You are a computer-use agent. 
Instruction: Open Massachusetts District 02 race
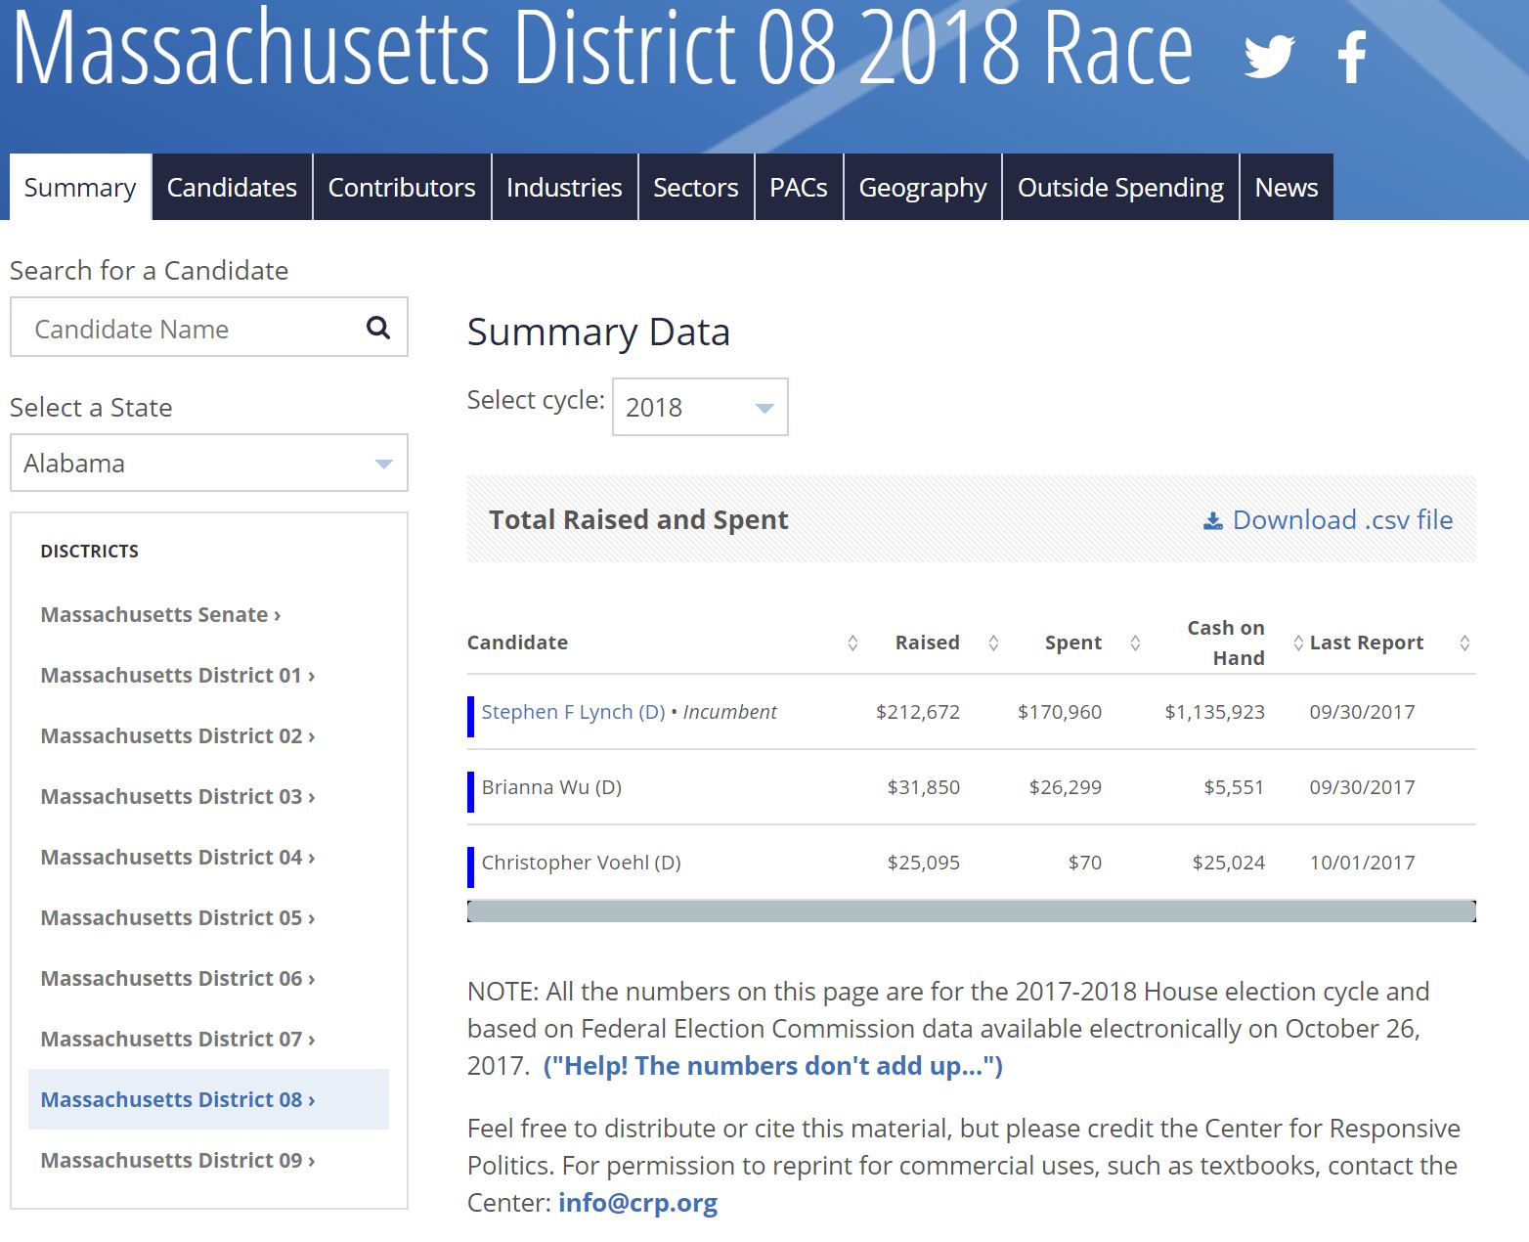click(x=178, y=735)
